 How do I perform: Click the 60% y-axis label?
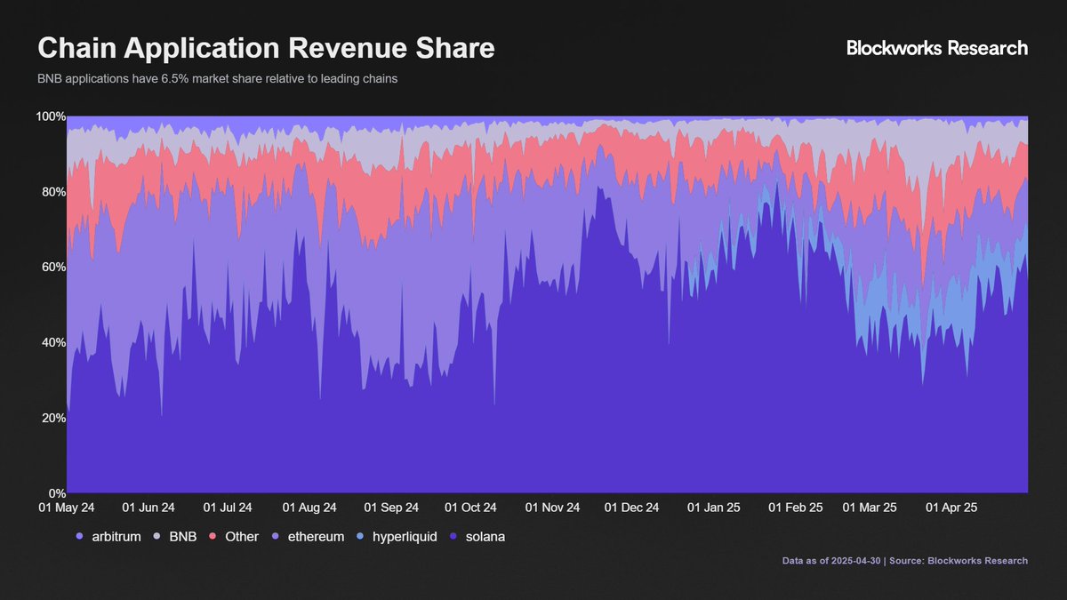[52, 268]
